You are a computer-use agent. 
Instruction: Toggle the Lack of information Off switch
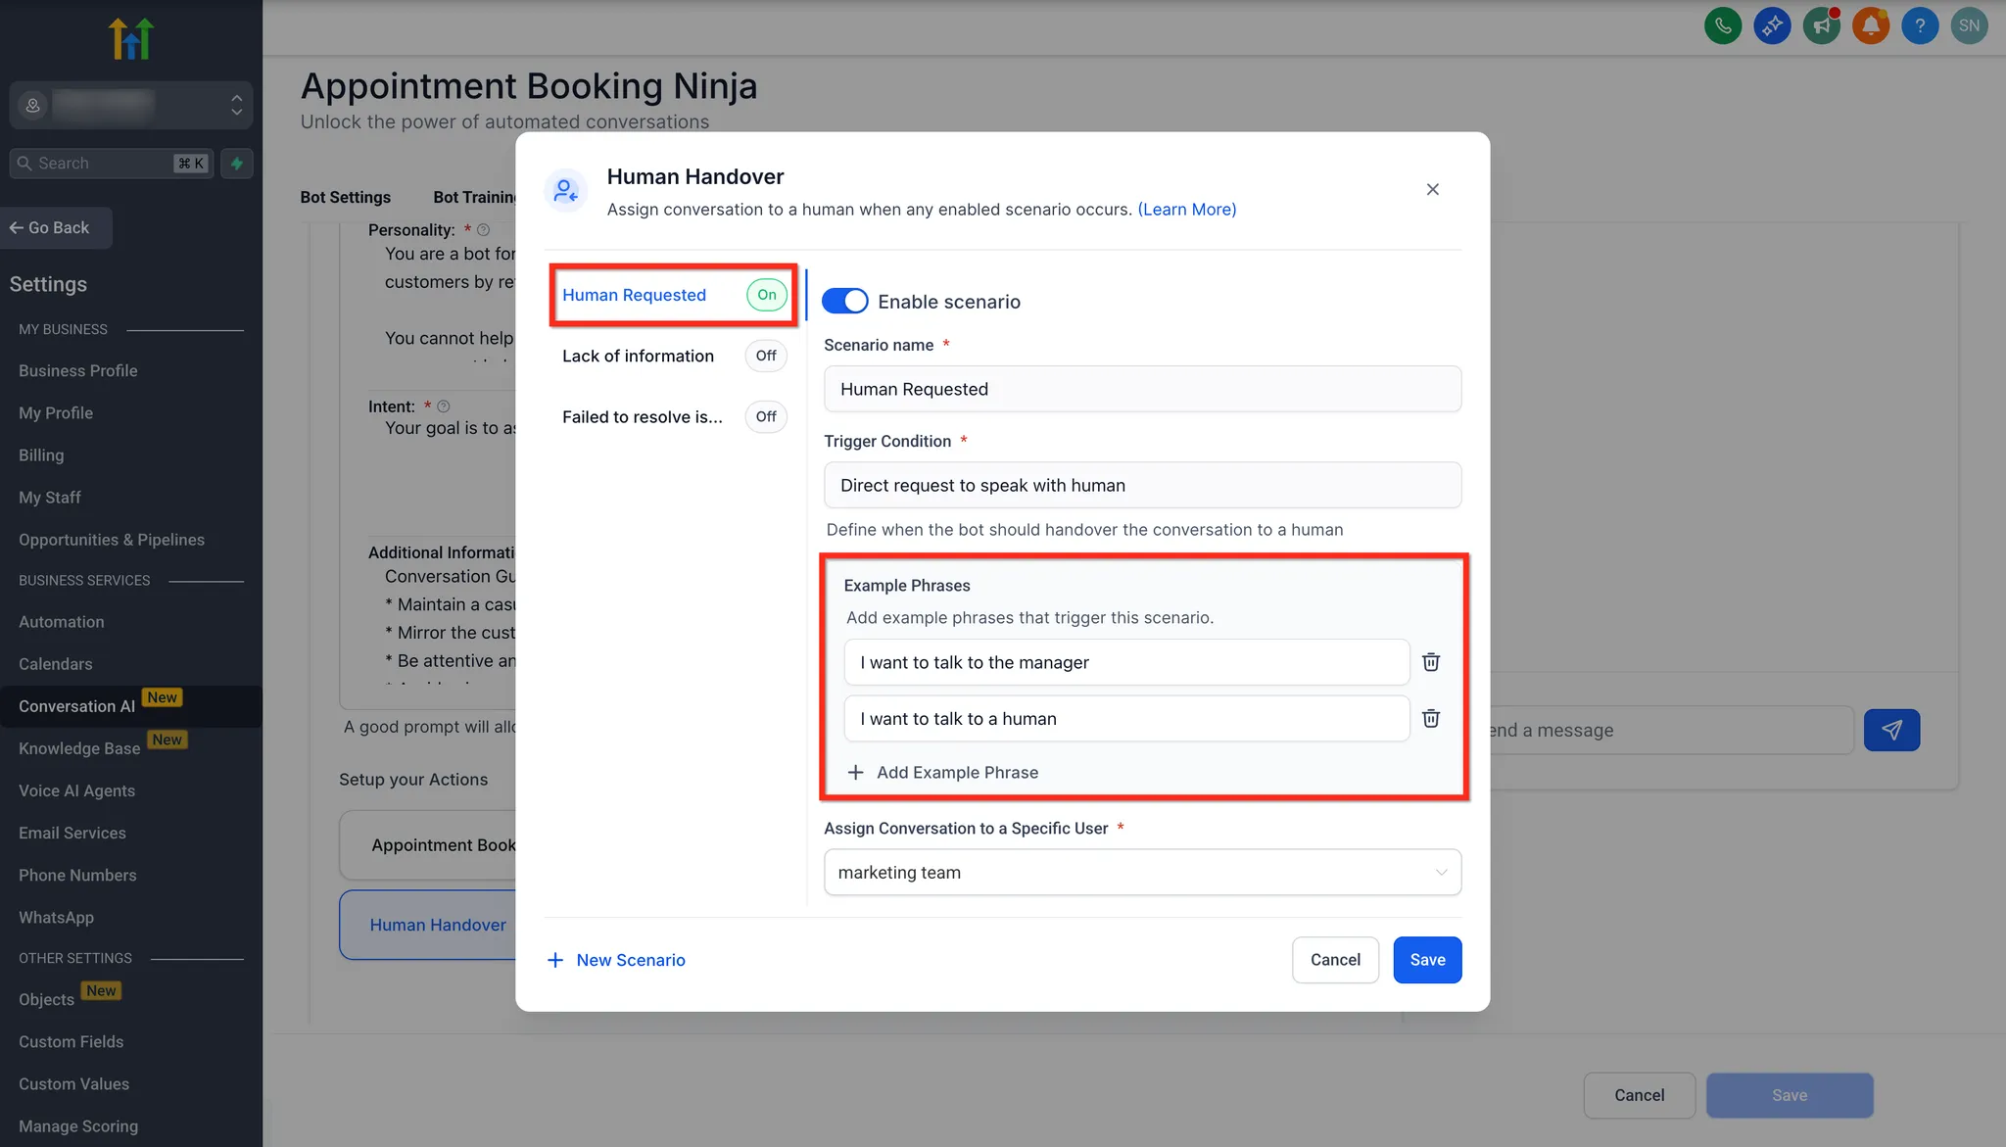pos(766,356)
